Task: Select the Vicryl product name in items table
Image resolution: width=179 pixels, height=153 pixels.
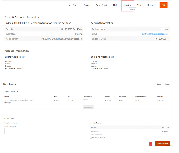Action: 19,100
